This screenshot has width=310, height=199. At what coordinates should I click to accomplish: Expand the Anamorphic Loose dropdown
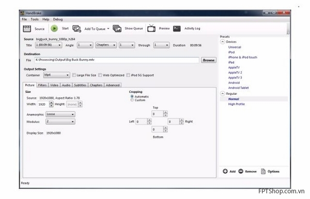[60, 114]
